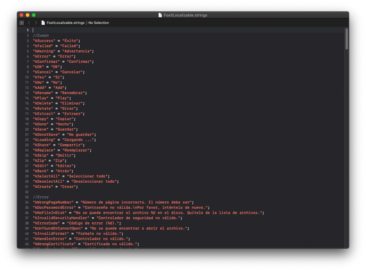
Task: Place cursor on empty line 1
Action: (188, 30)
